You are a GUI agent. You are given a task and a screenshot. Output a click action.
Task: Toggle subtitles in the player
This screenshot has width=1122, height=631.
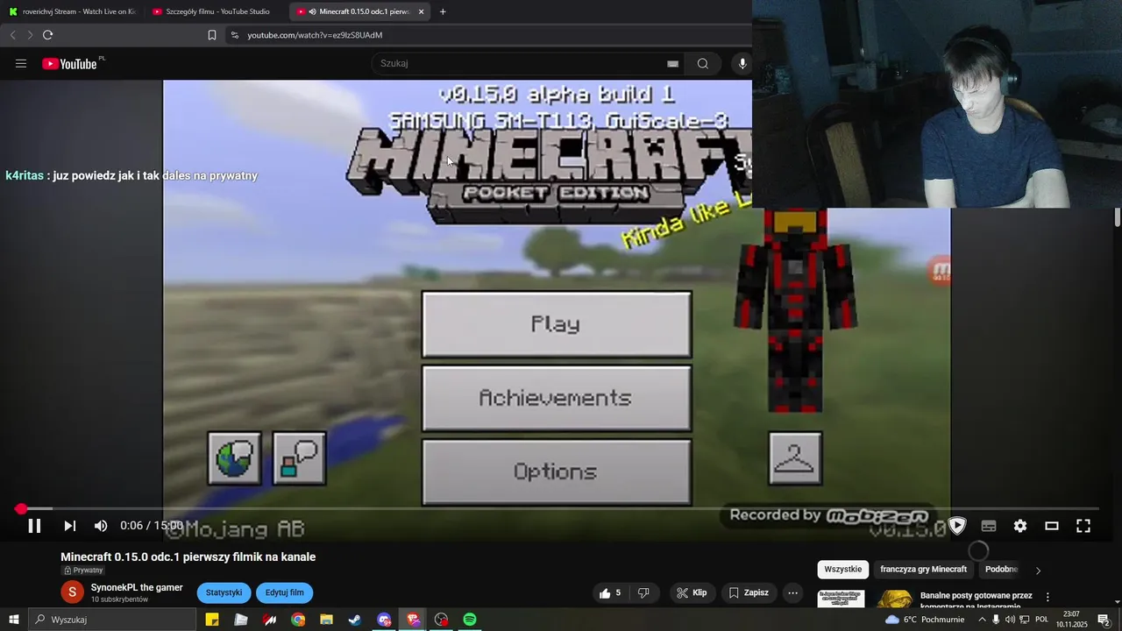(x=989, y=526)
